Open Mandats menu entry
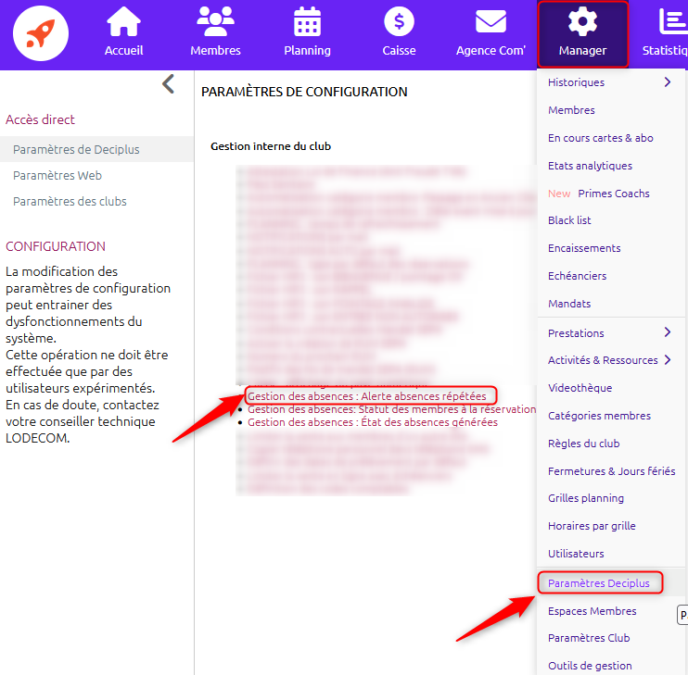The width and height of the screenshot is (688, 675). tap(569, 304)
